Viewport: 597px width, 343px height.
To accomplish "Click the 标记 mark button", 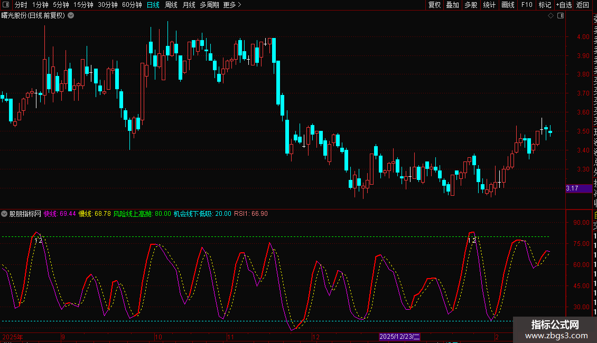I will 545,5.
